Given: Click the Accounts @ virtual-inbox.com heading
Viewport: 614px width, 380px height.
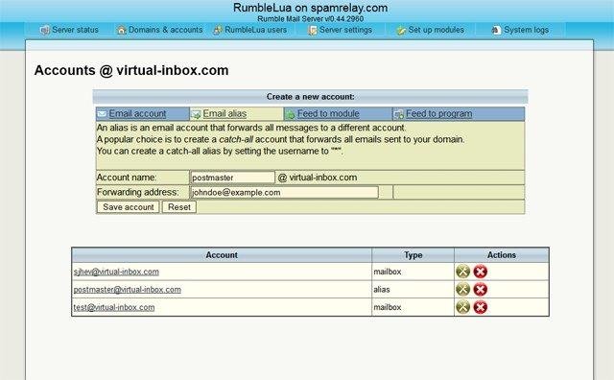Looking at the screenshot, I should tap(131, 70).
